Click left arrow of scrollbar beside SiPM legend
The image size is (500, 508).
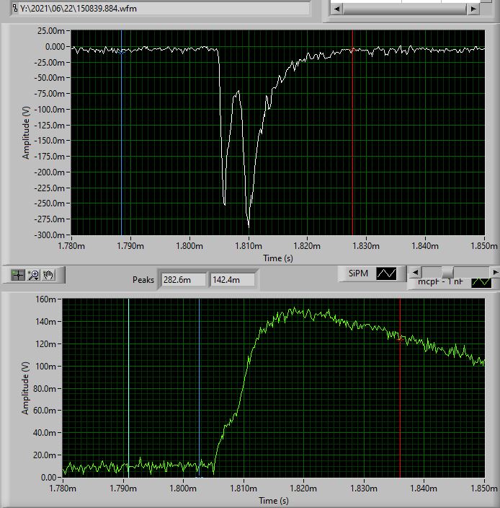[x=416, y=273]
